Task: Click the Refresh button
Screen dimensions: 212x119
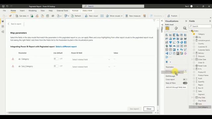Action: 76,16
